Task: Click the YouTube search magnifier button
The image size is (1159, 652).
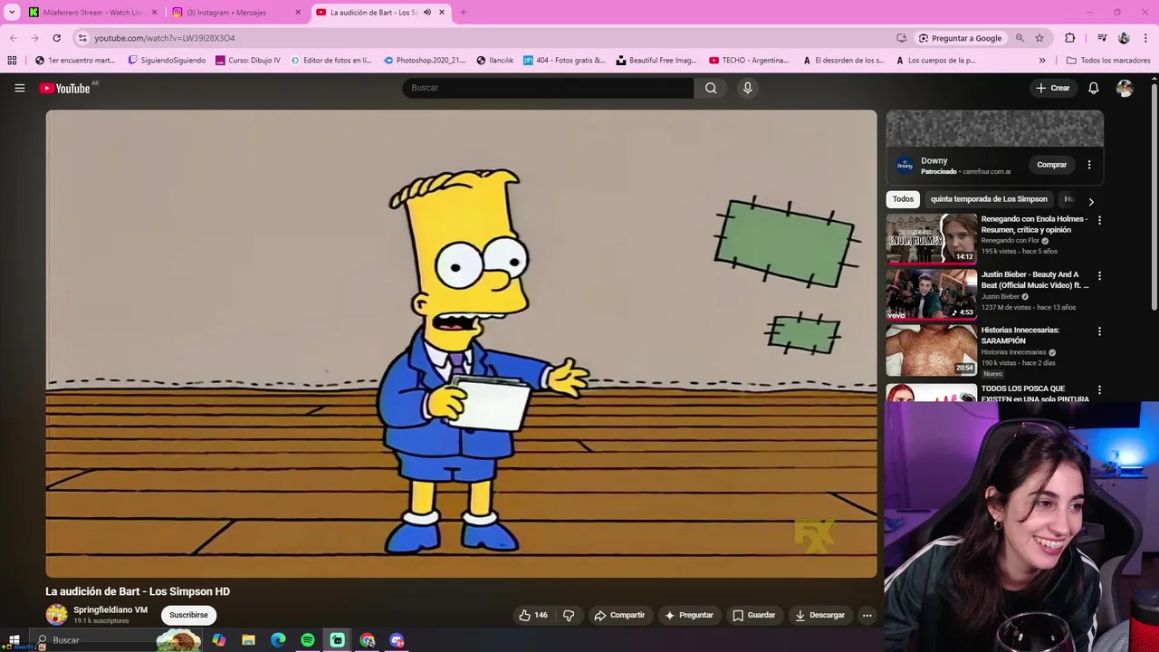Action: tap(711, 88)
